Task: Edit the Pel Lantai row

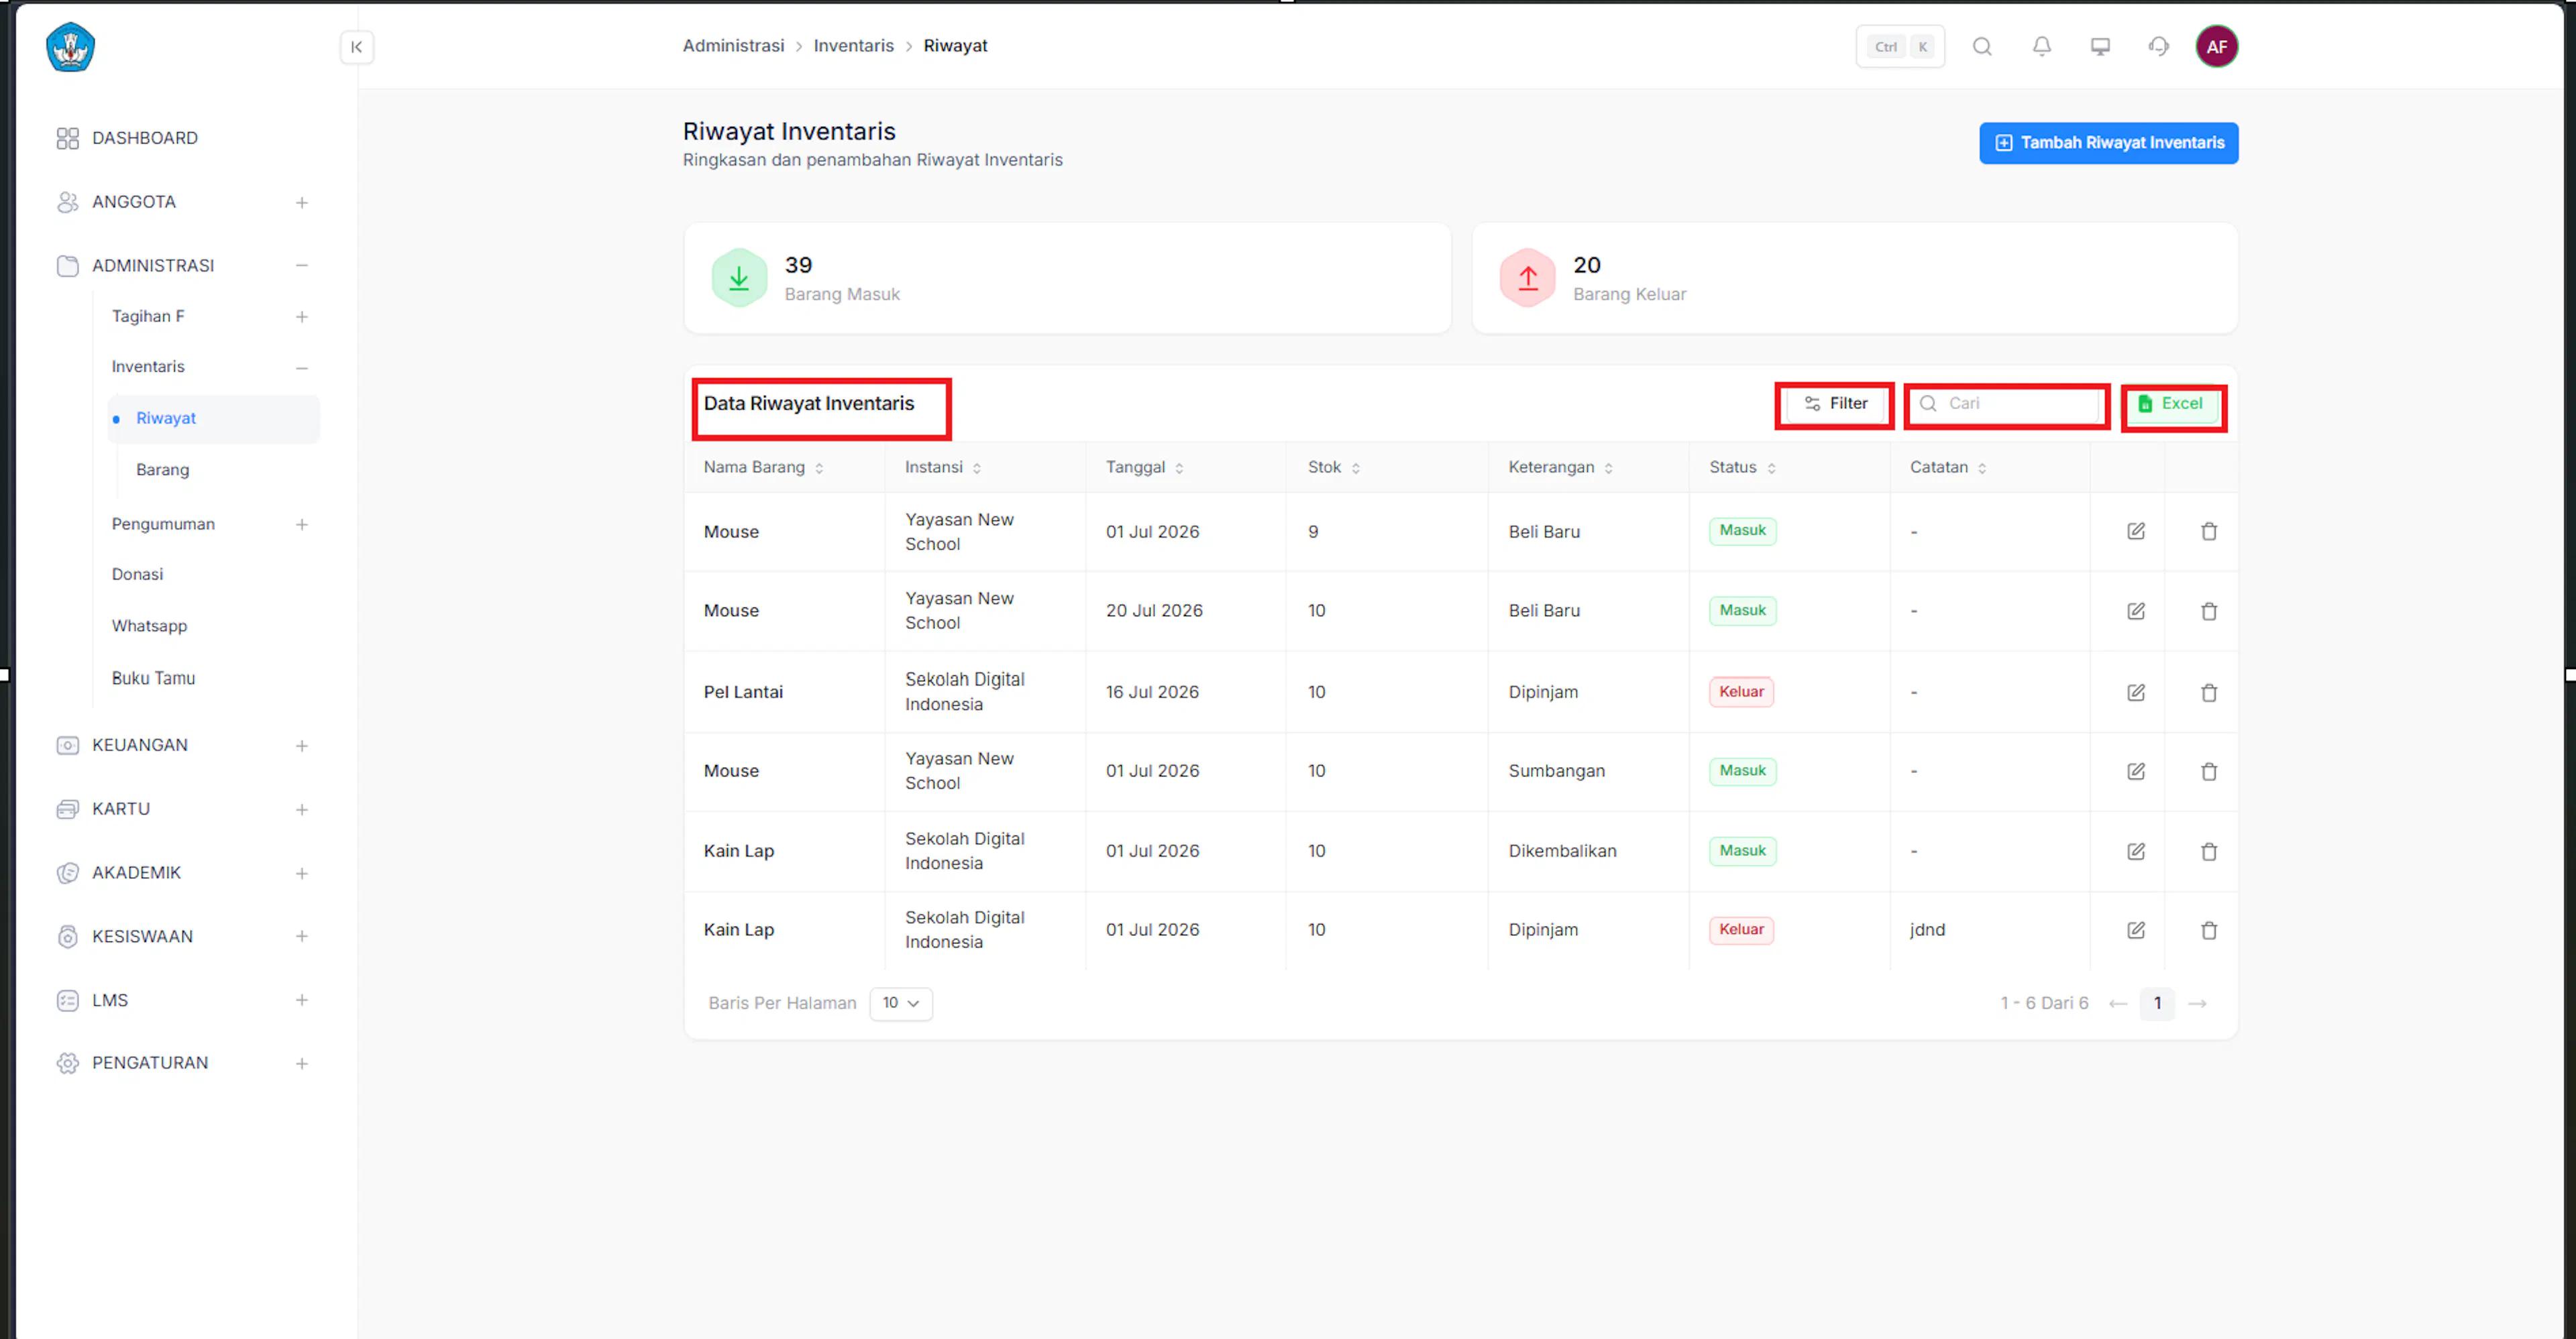Action: click(2136, 691)
